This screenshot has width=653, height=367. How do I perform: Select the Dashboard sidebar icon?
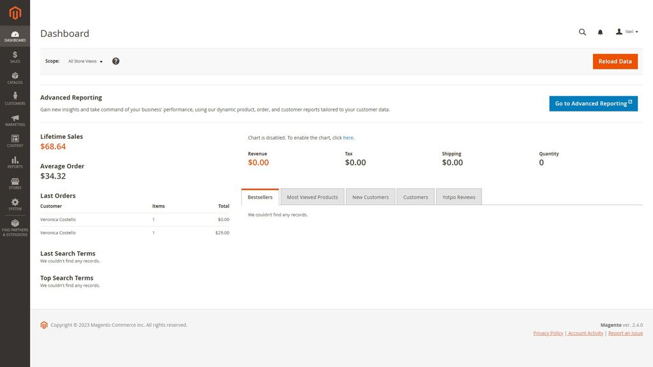tap(14, 35)
